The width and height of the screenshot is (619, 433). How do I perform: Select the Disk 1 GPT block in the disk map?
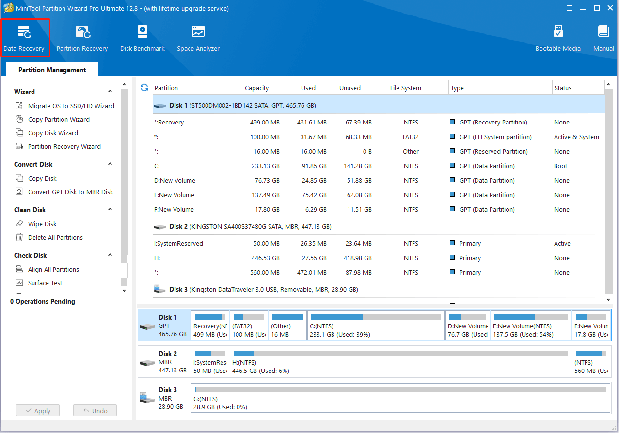[x=164, y=326]
